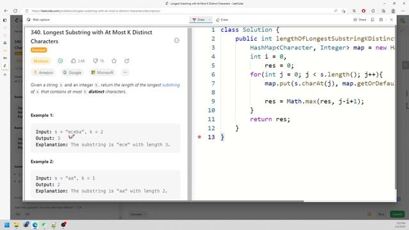Screen dimensions: 409x230
Task: Open the browser profile avatar
Action: point(393,11)
